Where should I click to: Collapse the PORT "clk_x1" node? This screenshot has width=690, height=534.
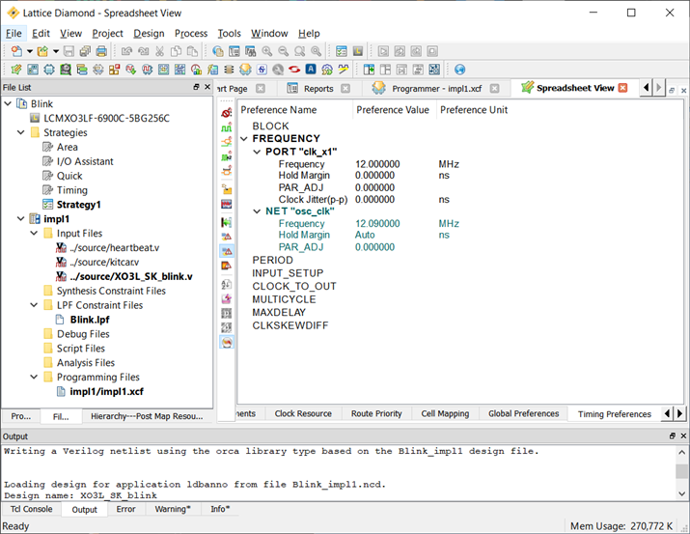[x=258, y=153]
